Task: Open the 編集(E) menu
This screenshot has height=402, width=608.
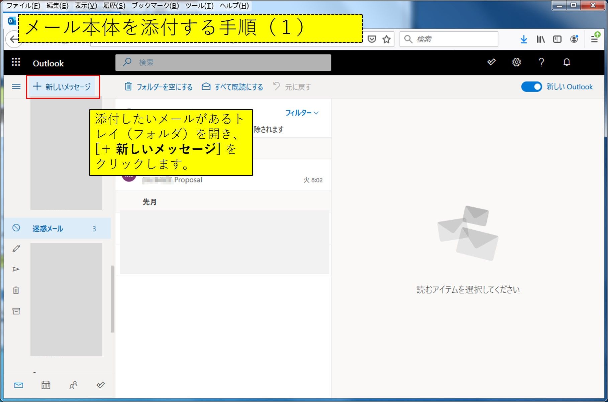Action: coord(58,5)
